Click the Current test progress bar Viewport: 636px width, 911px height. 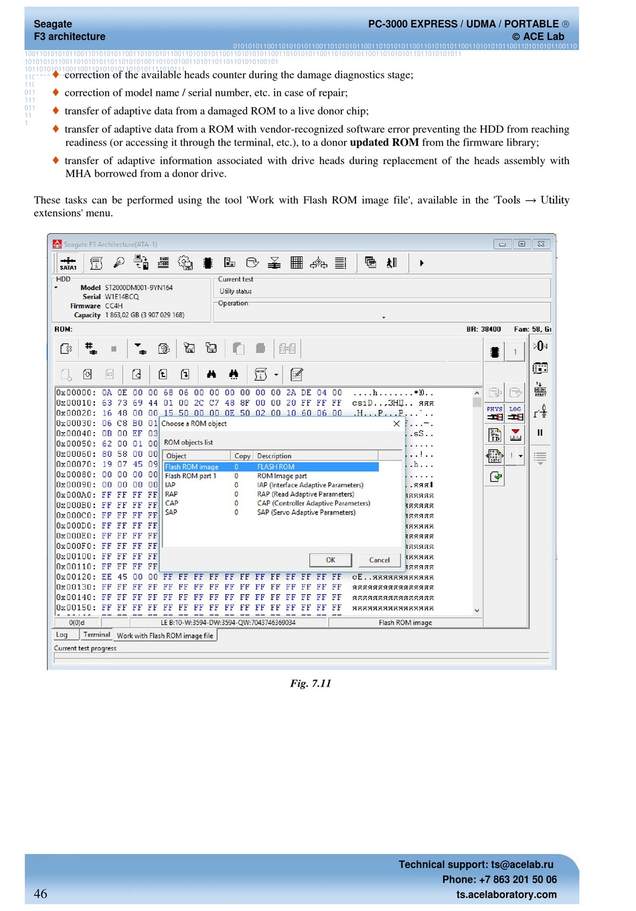coord(301,658)
